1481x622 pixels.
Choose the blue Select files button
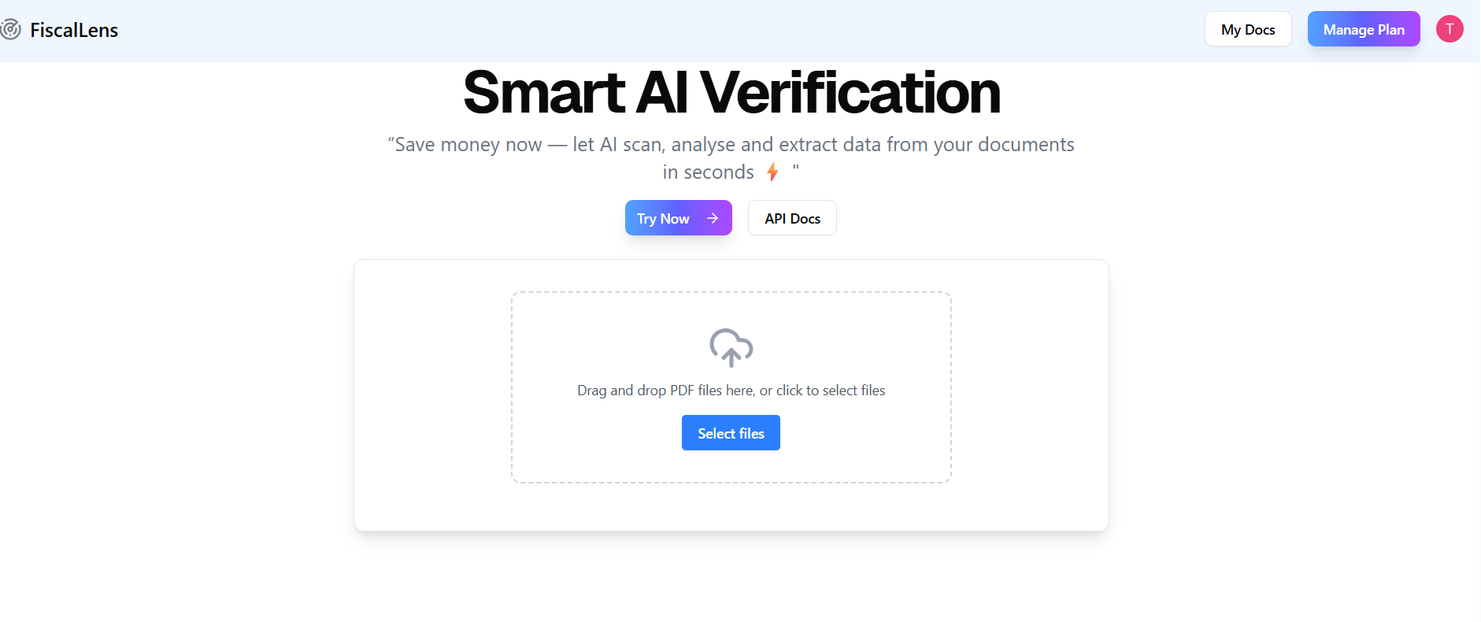coord(731,433)
